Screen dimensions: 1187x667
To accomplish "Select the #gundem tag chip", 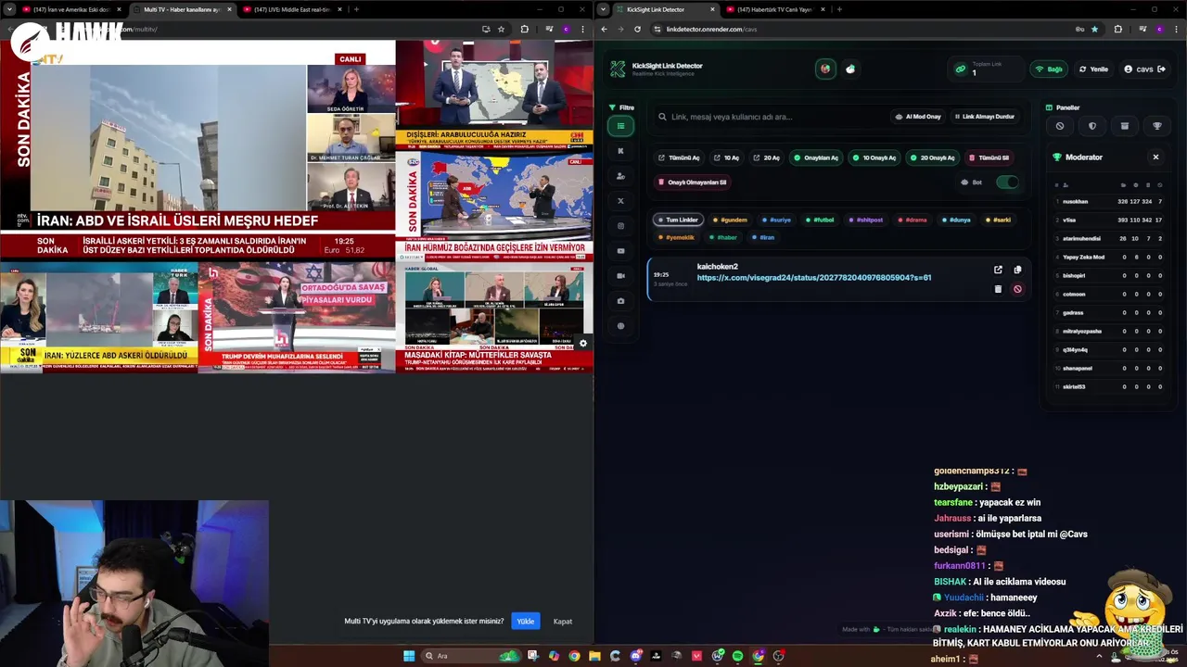I will click(730, 220).
